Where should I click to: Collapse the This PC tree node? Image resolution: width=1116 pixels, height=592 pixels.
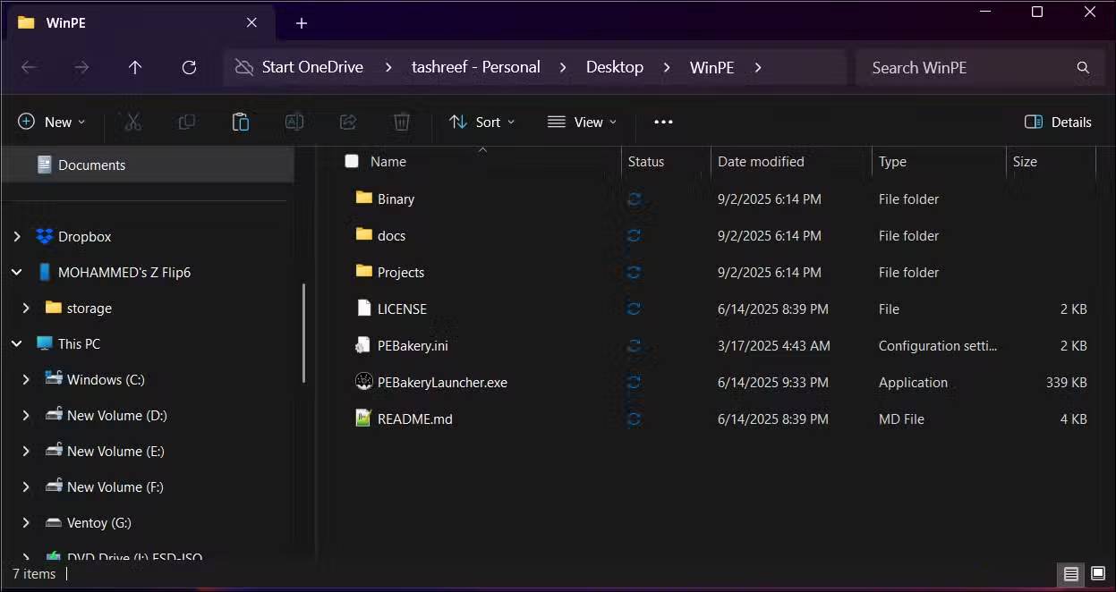(x=17, y=344)
